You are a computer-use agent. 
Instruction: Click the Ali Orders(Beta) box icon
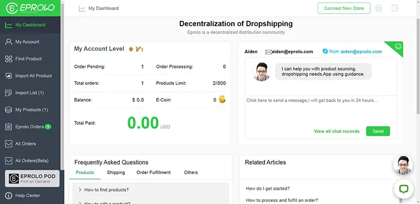[8, 161]
